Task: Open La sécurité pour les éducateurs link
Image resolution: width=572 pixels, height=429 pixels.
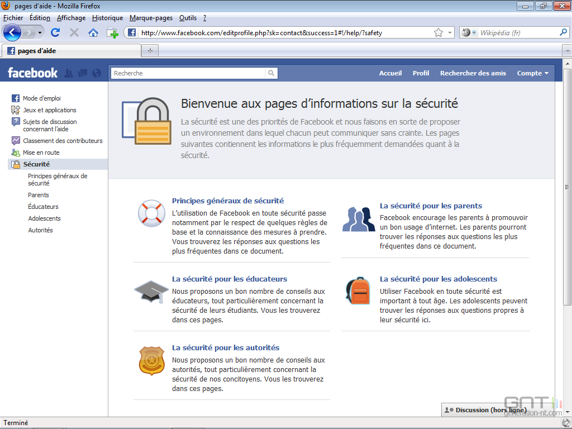Action: tap(230, 279)
